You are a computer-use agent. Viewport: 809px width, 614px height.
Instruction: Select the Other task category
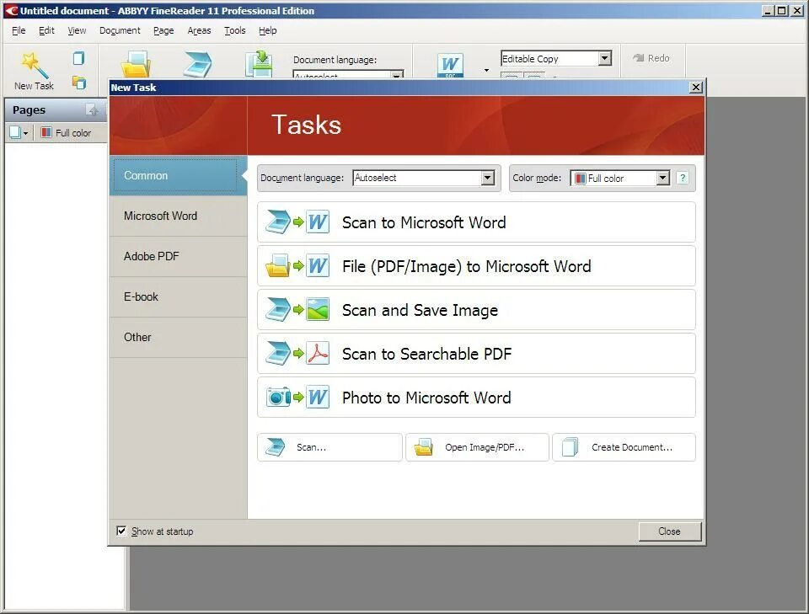pos(178,337)
